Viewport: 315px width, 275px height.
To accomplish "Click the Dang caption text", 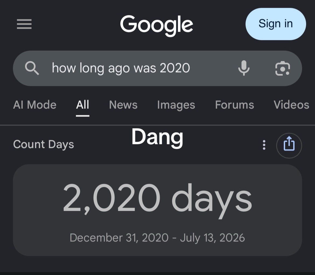I will 157,137.
